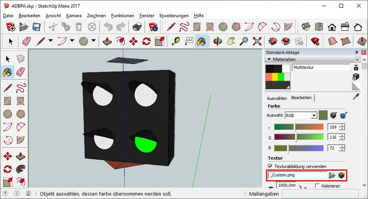Image resolution: width=368 pixels, height=199 pixels.
Task: Switch to the Auswählen tab
Action: coord(276,98)
